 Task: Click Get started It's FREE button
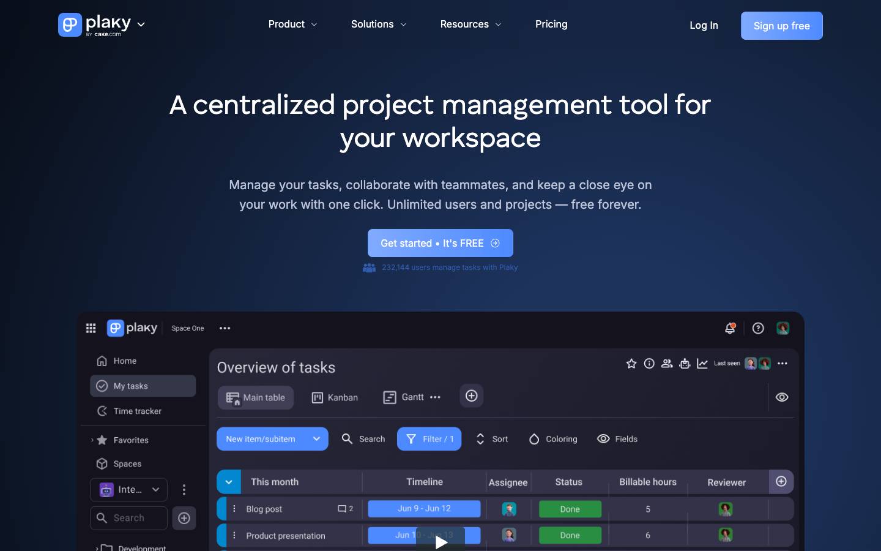441,243
